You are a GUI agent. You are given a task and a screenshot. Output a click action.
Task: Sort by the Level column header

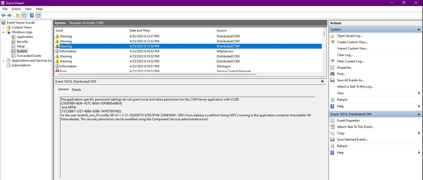click(x=91, y=31)
